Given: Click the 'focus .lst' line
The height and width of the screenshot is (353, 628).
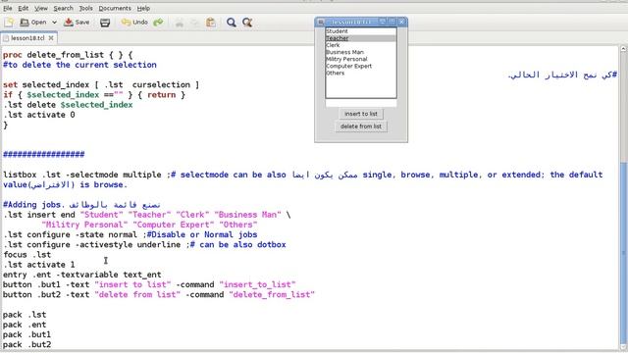Looking at the screenshot, I should pyautogui.click(x=26, y=255).
